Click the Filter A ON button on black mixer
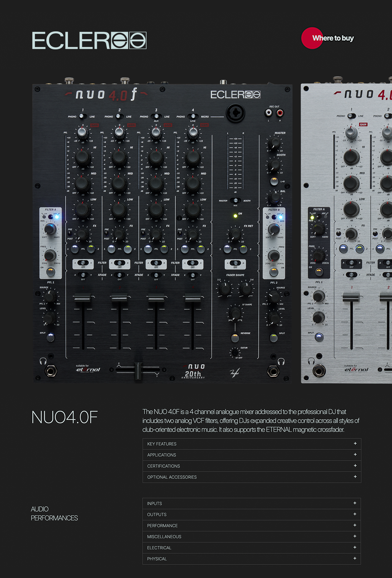 pyautogui.click(x=50, y=272)
